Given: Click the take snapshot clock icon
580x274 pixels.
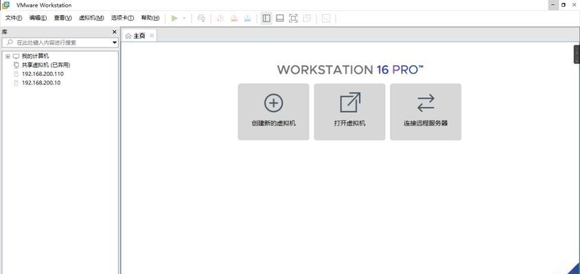Looking at the screenshot, I should click(x=220, y=18).
